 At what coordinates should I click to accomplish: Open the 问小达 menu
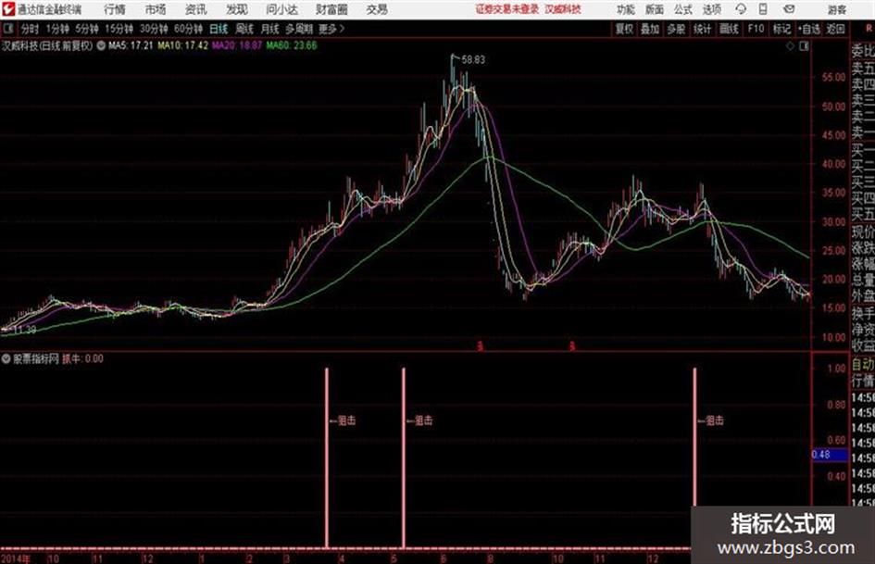click(x=281, y=9)
